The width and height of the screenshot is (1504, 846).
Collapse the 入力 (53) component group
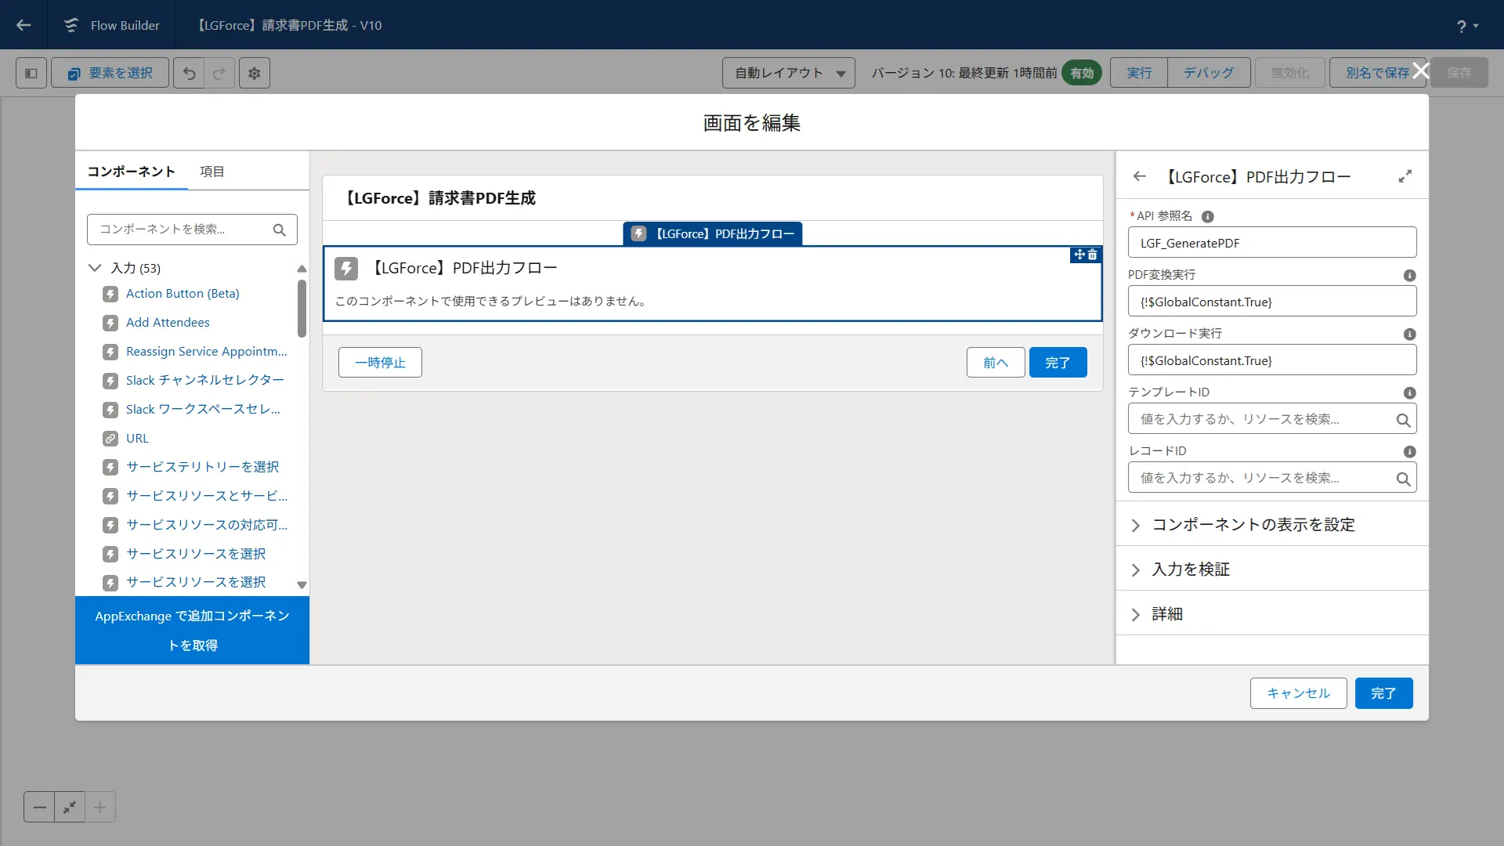click(x=96, y=268)
